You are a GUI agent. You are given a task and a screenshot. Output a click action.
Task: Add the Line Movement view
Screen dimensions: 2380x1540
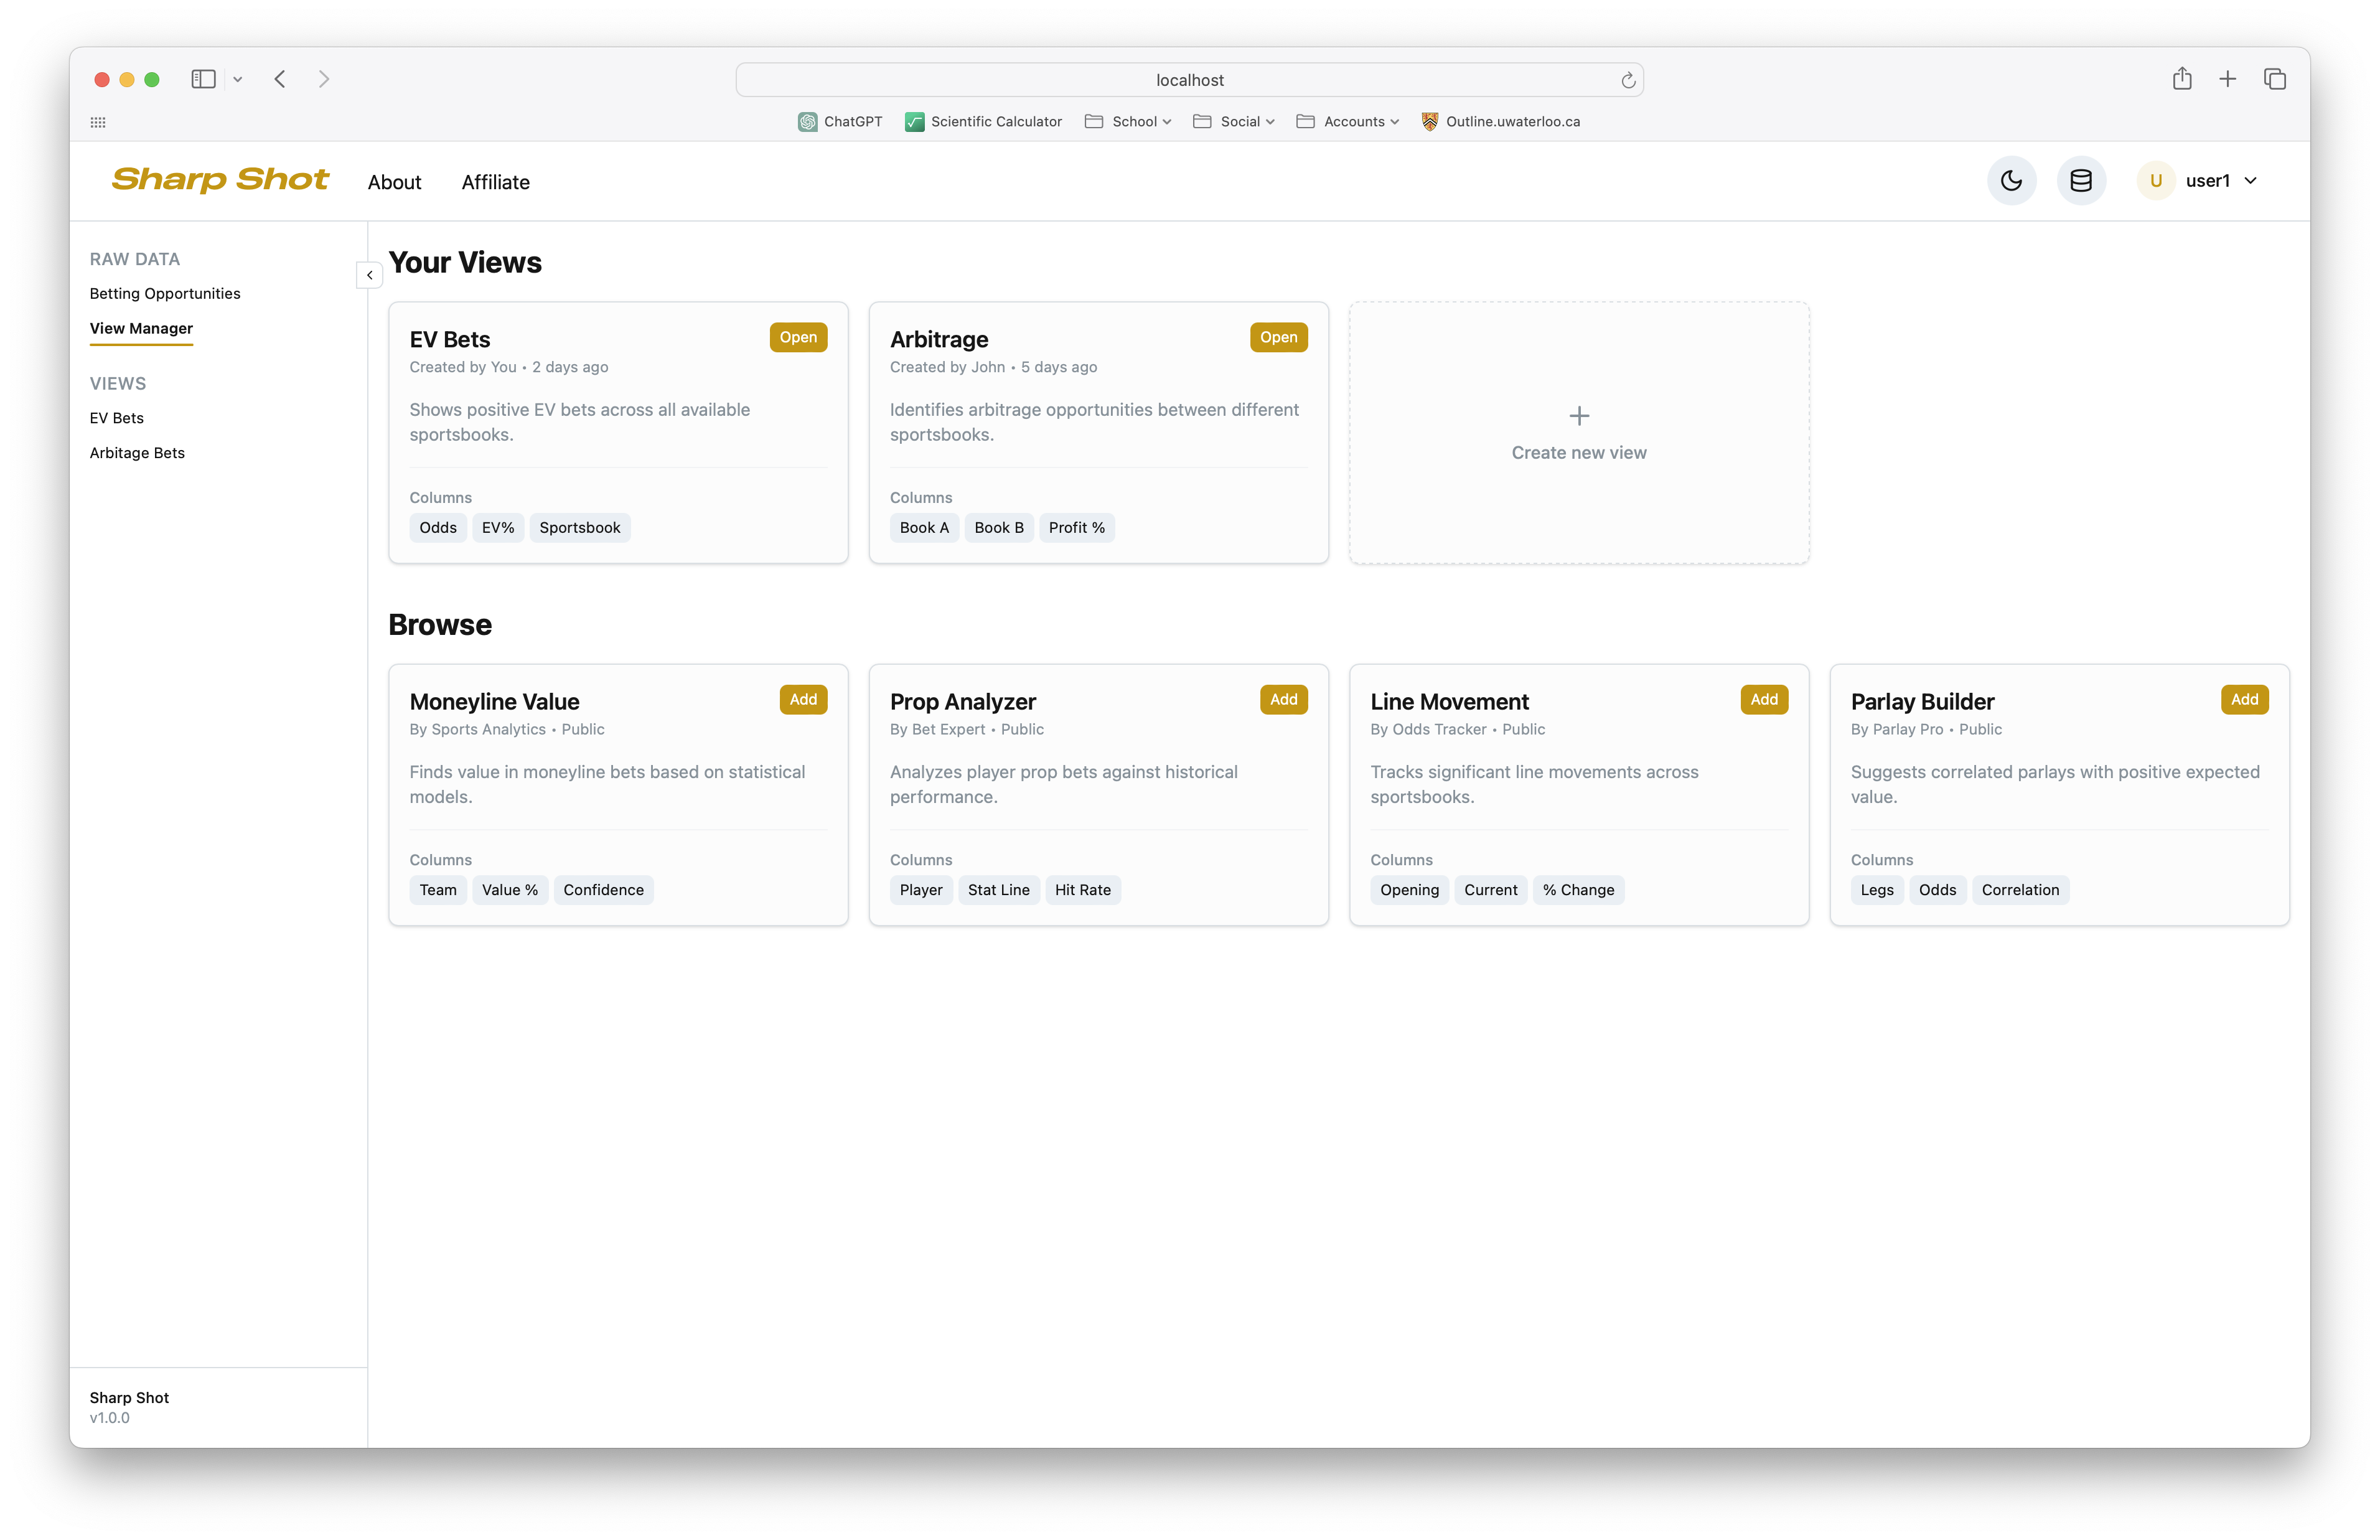(x=1763, y=699)
